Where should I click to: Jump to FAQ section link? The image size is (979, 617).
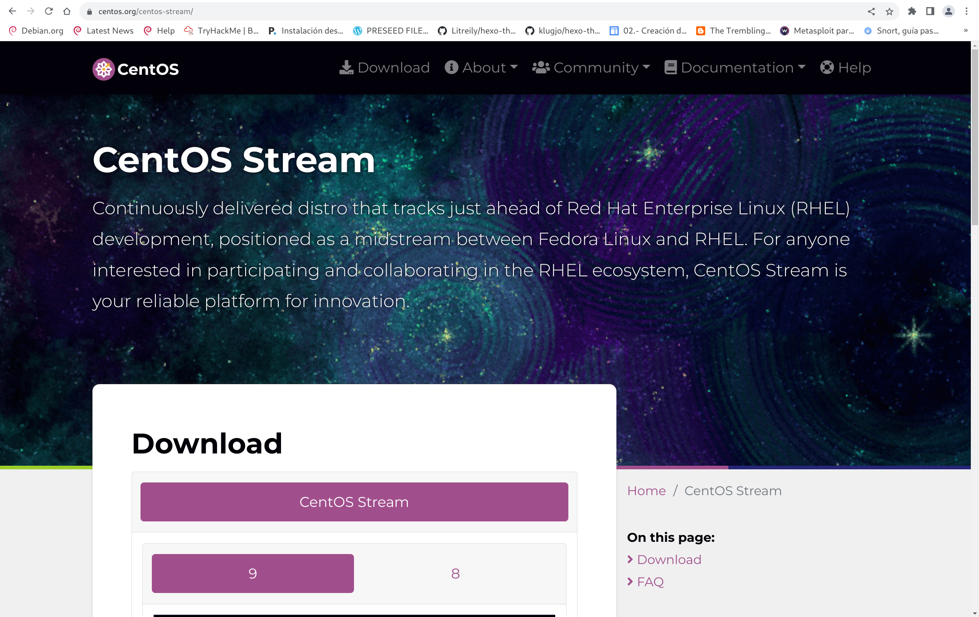click(650, 582)
